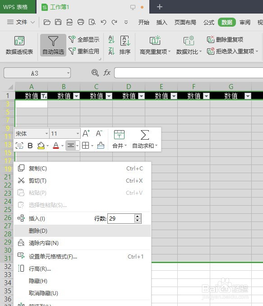Image resolution: width=263 pixels, height=306 pixels.
Task: Click the formula bar zoom magnifier icon
Action: pos(95,73)
